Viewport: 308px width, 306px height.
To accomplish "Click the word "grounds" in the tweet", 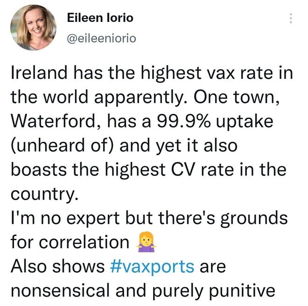I will click(x=254, y=218).
